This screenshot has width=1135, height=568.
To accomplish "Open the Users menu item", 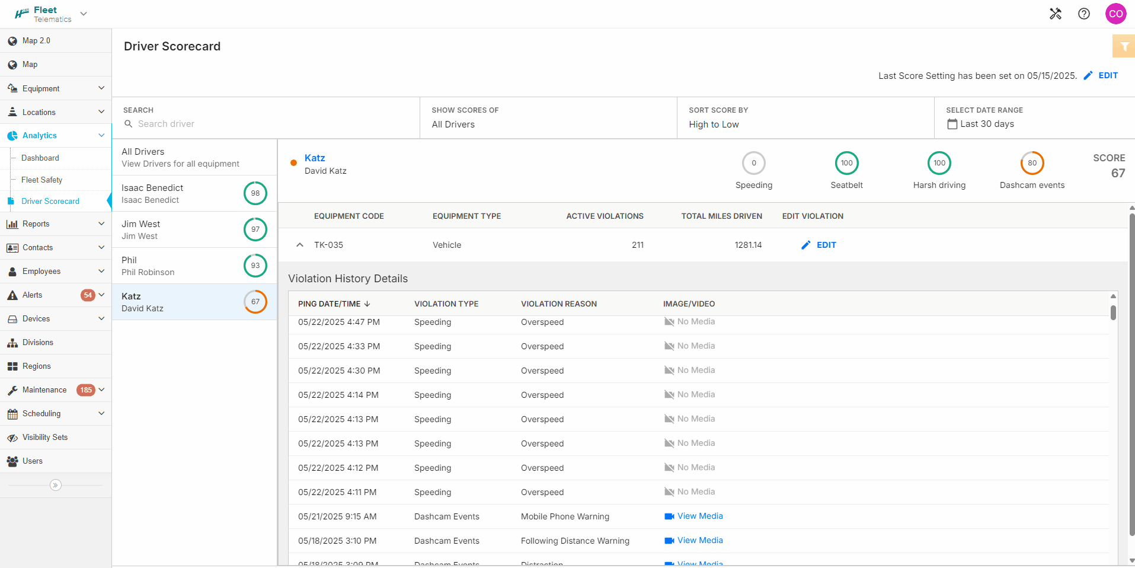I will pos(56,461).
